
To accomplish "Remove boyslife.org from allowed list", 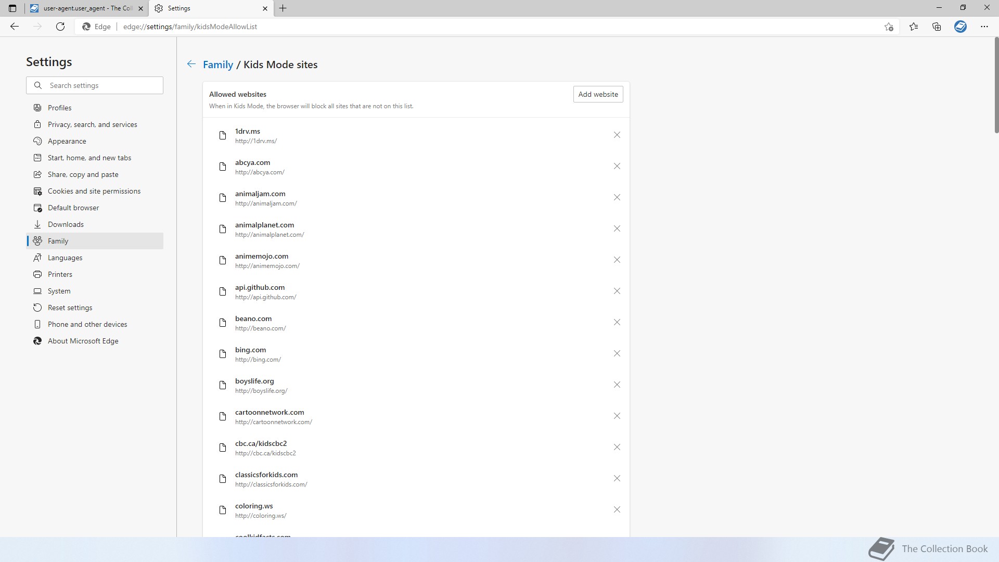I will click(x=617, y=385).
